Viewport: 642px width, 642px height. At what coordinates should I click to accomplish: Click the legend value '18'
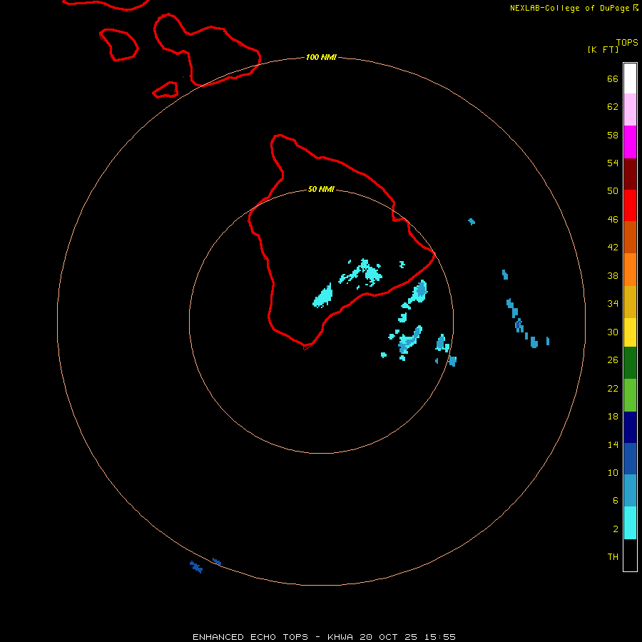tap(613, 417)
